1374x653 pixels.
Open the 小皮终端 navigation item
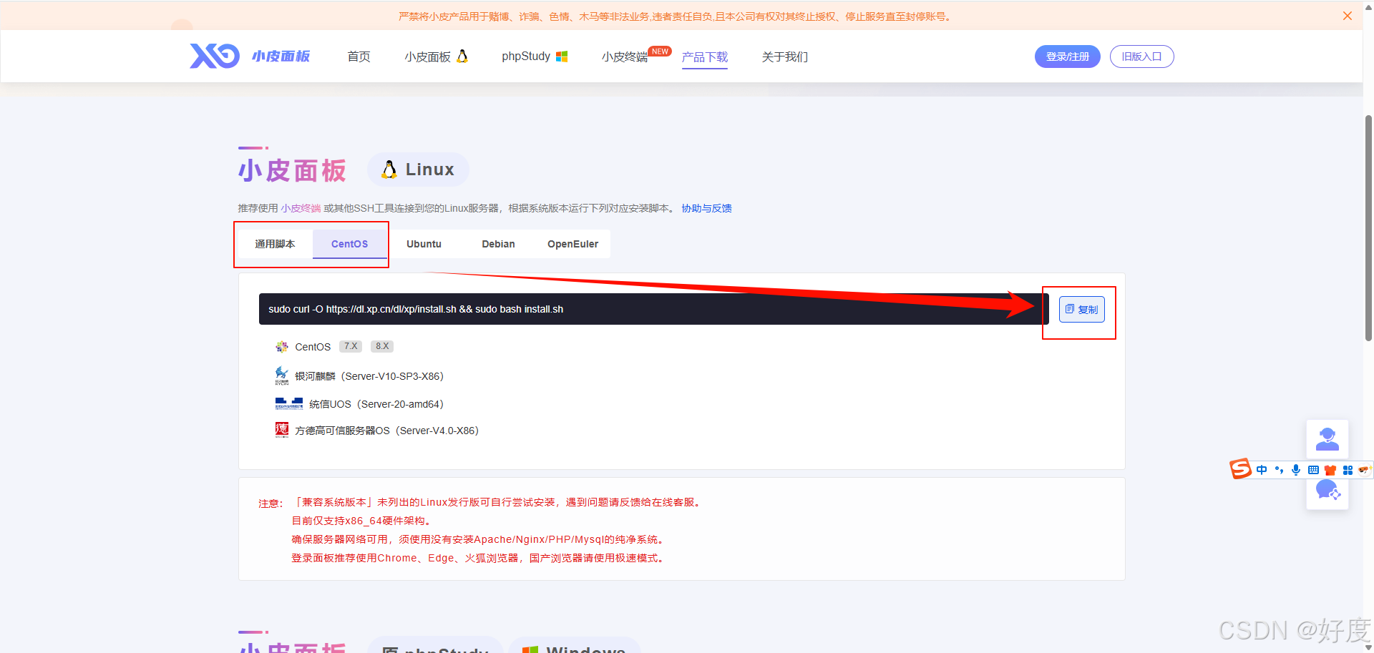tap(625, 57)
